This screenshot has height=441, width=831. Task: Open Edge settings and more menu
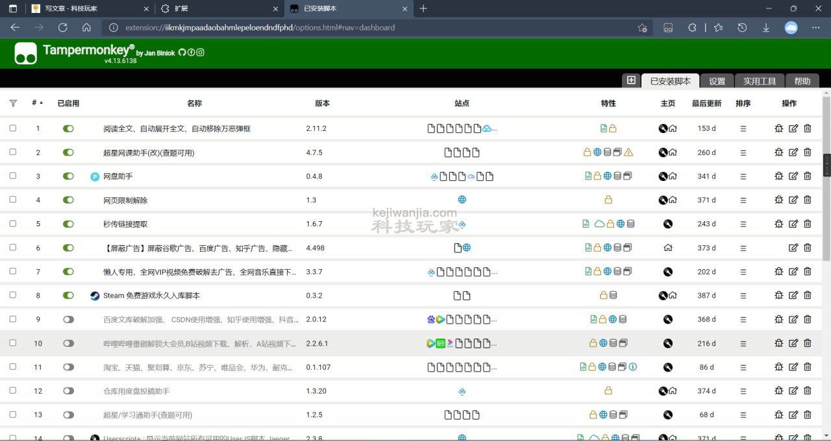pos(815,28)
